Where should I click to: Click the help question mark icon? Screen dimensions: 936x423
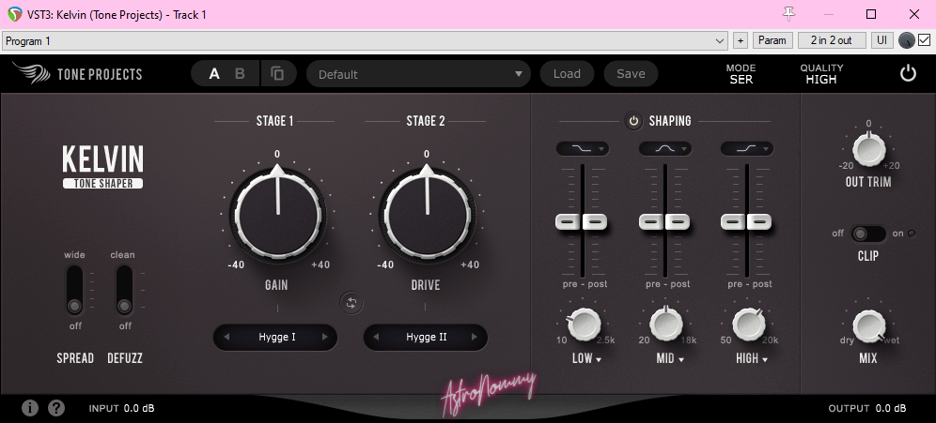click(x=56, y=408)
